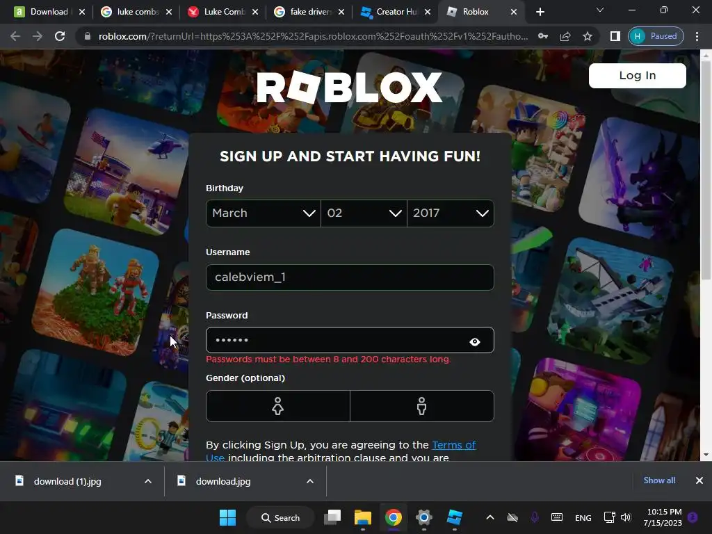Click the helicopter game thumbnail

pos(128,172)
